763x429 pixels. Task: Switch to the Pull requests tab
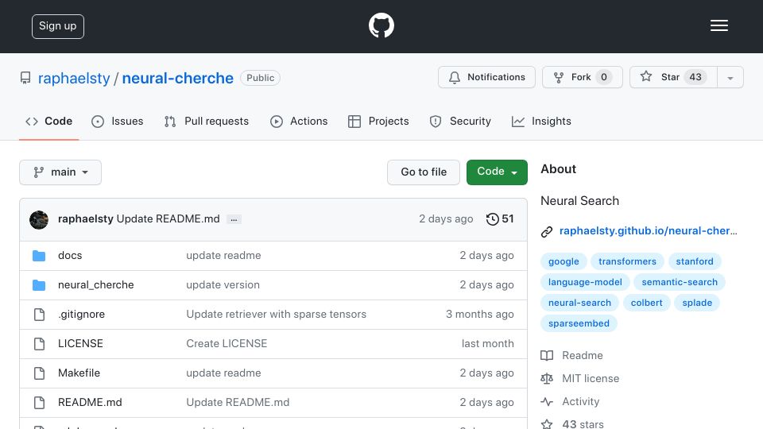coord(207,121)
